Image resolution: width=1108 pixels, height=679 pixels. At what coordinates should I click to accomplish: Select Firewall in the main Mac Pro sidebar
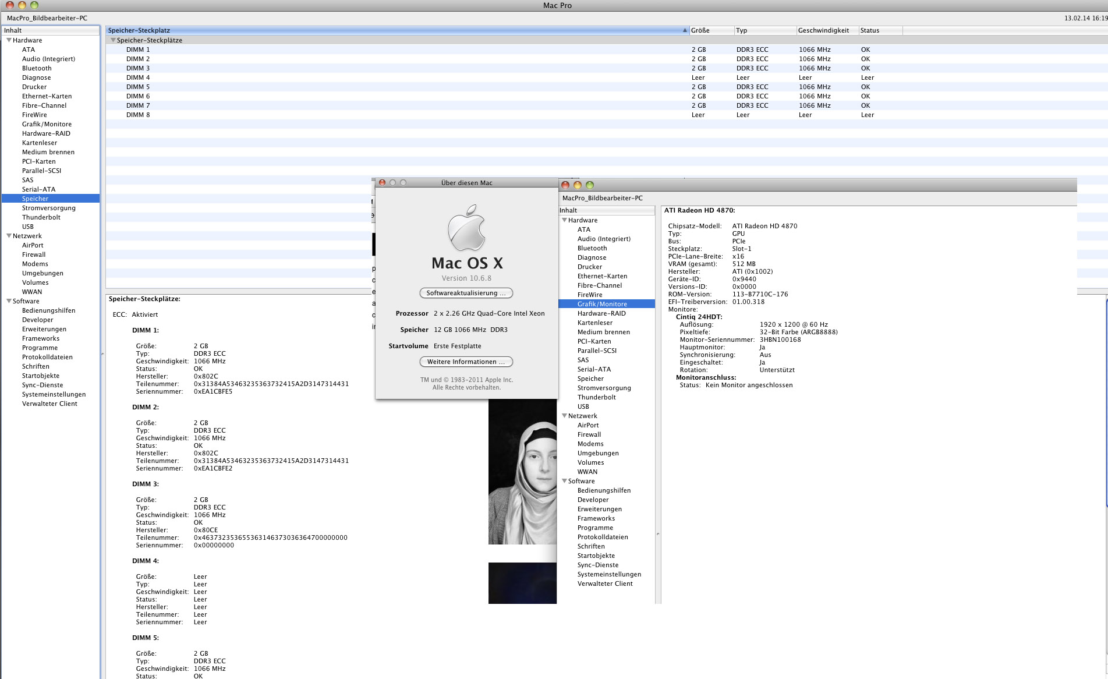tap(34, 254)
